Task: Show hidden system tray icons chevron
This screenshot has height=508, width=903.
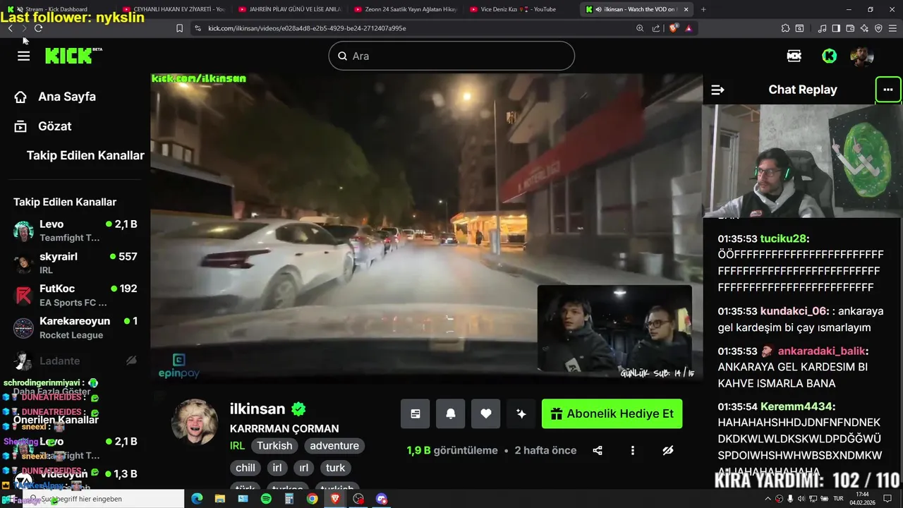Action: pyautogui.click(x=768, y=499)
